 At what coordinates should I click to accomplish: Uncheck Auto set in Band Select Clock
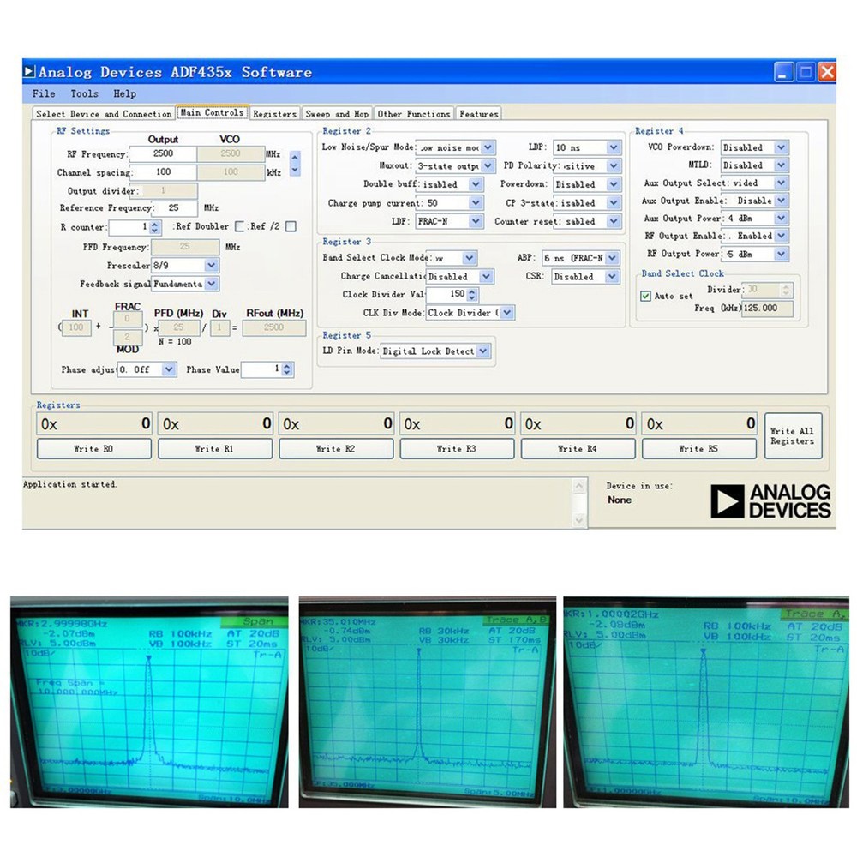pos(644,295)
